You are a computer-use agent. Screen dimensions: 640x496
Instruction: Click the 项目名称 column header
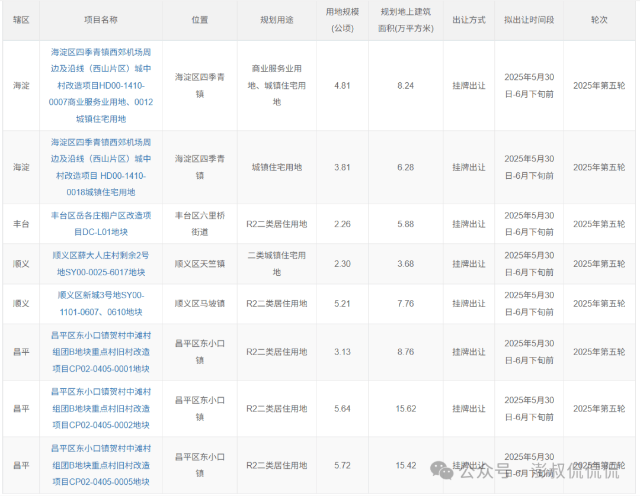101,20
